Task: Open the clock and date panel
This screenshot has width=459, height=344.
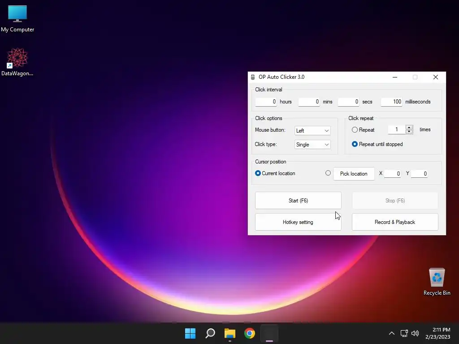Action: [x=438, y=333]
